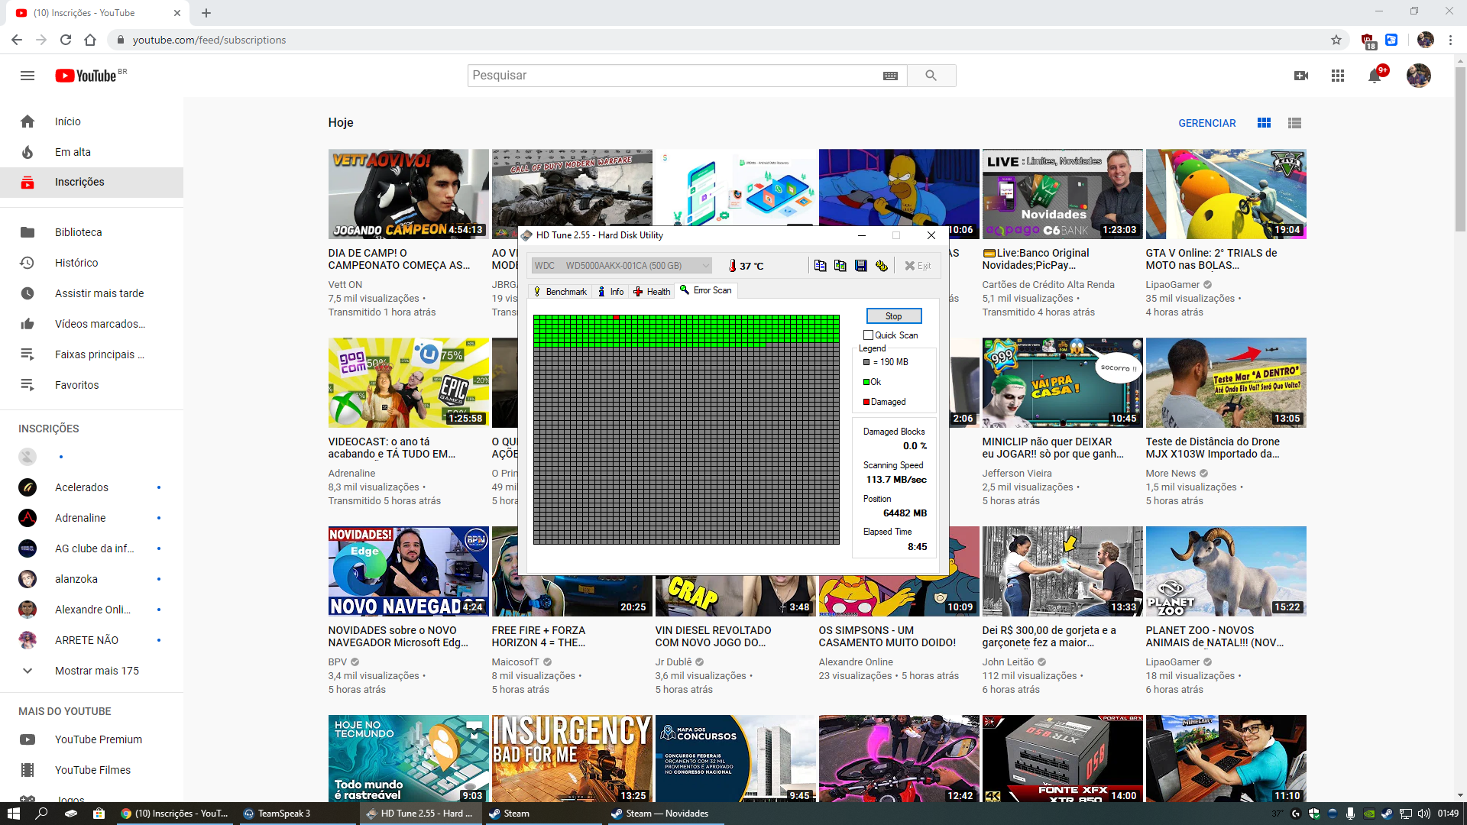This screenshot has height=825, width=1467.
Task: Open the create video camera icon
Action: click(1301, 76)
